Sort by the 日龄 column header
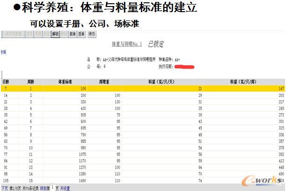The height and width of the screenshot is (191, 286). pyautogui.click(x=6, y=81)
